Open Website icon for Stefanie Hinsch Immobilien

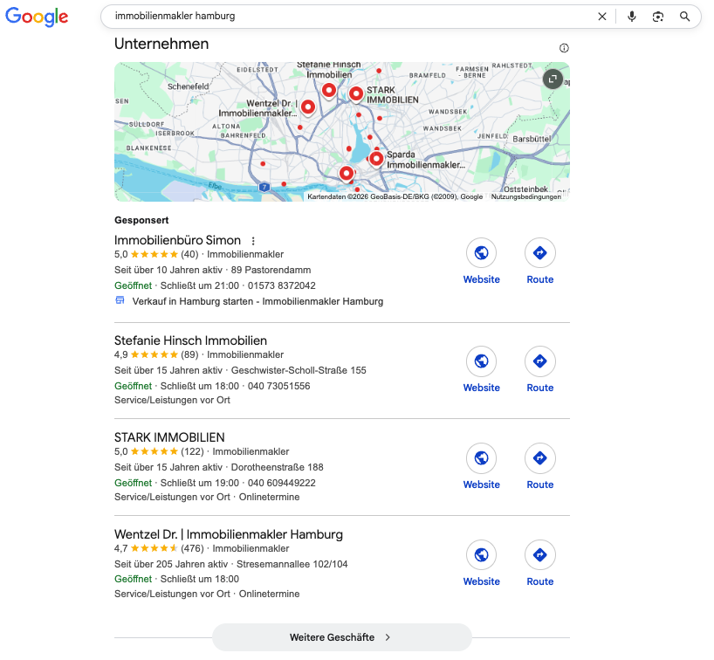pos(481,361)
